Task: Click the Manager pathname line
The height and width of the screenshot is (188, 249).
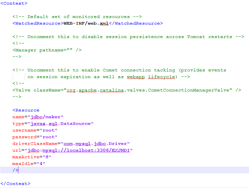Action: (47, 50)
